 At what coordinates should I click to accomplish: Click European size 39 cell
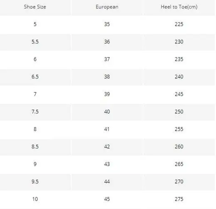107,94
